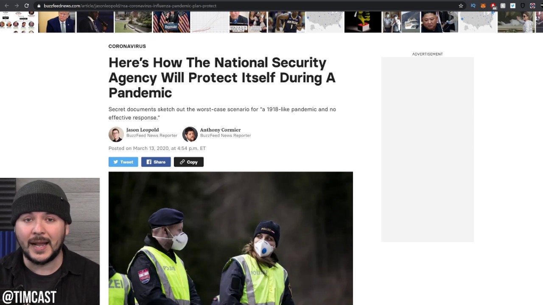
Task: Click the browser forward arrow
Action: click(17, 6)
